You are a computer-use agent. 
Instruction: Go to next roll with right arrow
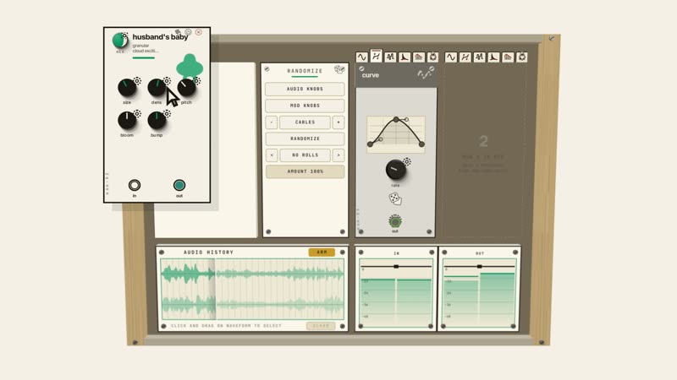tap(338, 155)
